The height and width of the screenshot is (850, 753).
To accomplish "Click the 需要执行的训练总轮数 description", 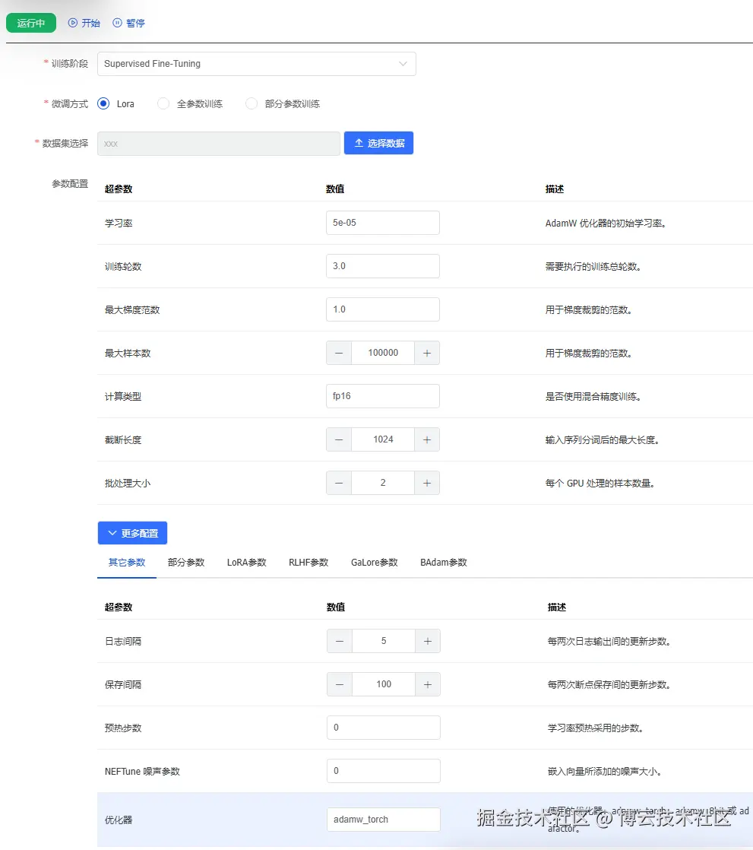I will pos(593,267).
